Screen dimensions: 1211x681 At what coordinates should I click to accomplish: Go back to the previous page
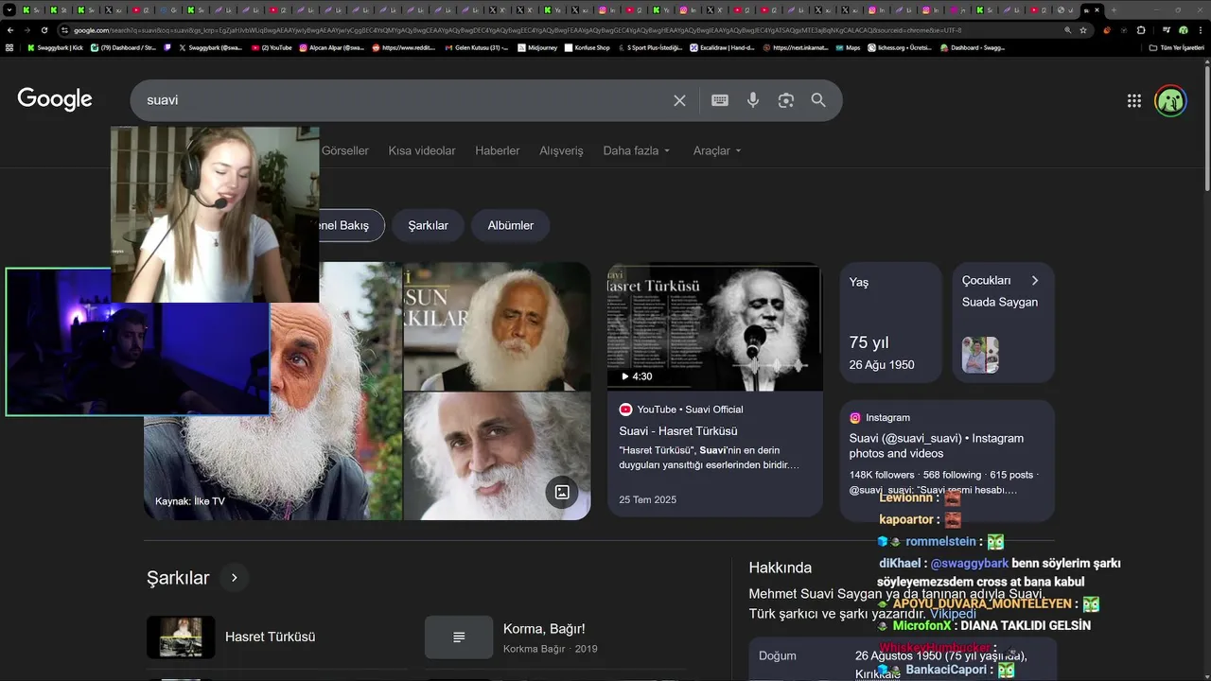[10, 30]
